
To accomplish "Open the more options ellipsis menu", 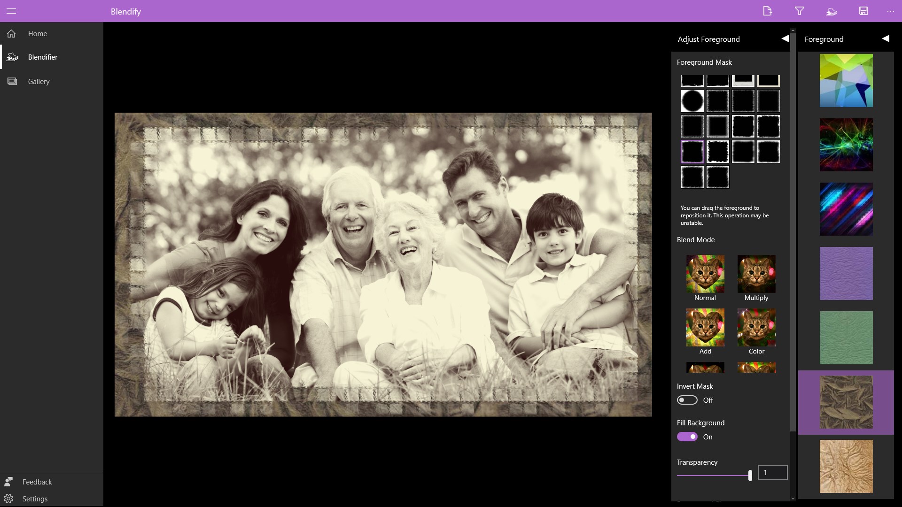I will (x=890, y=11).
